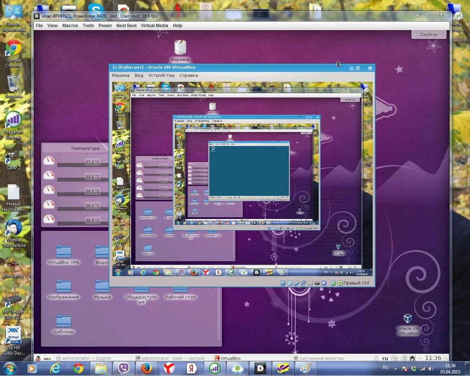Select the GIMP 2 desktop shortcut
This screenshot has width=470, height=376.
[14, 161]
